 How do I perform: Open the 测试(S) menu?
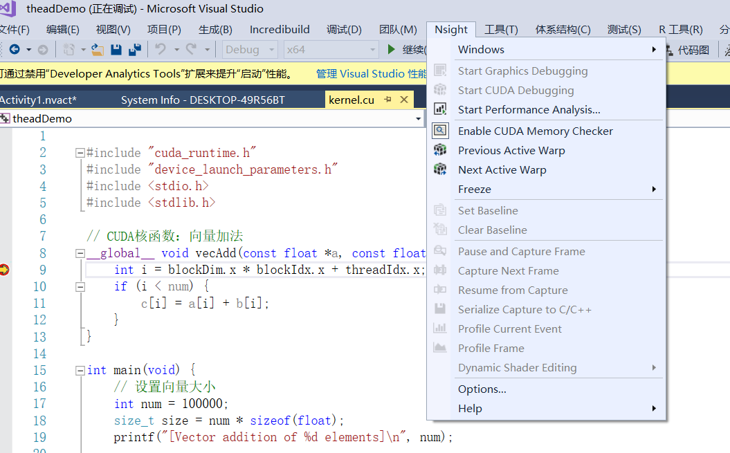[x=624, y=29]
